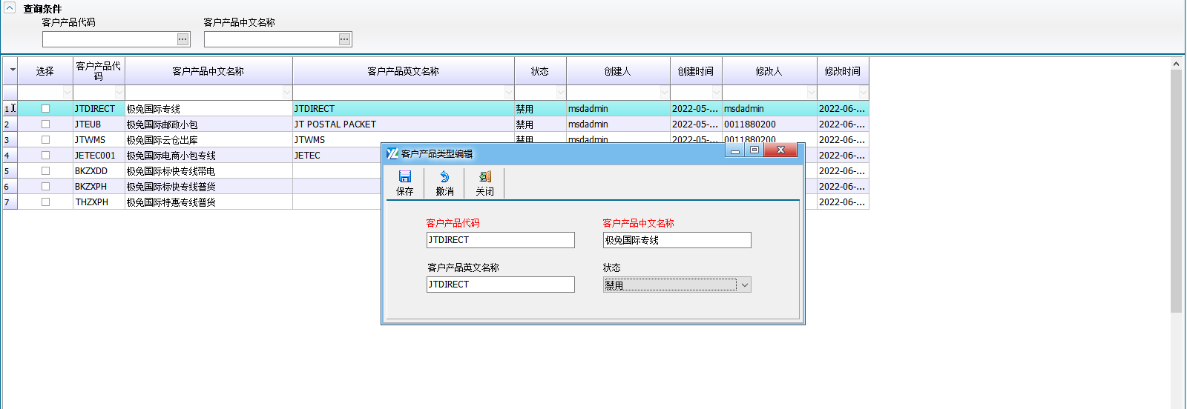1187x409 pixels.
Task: Collapse the 查询条件 panel
Action: pyautogui.click(x=10, y=8)
